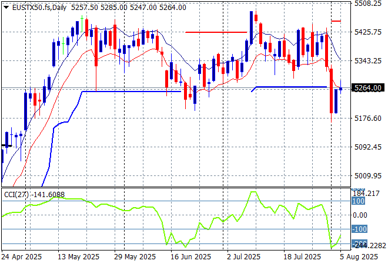
Task: Select the current price label 5264.00
Action: [x=368, y=88]
